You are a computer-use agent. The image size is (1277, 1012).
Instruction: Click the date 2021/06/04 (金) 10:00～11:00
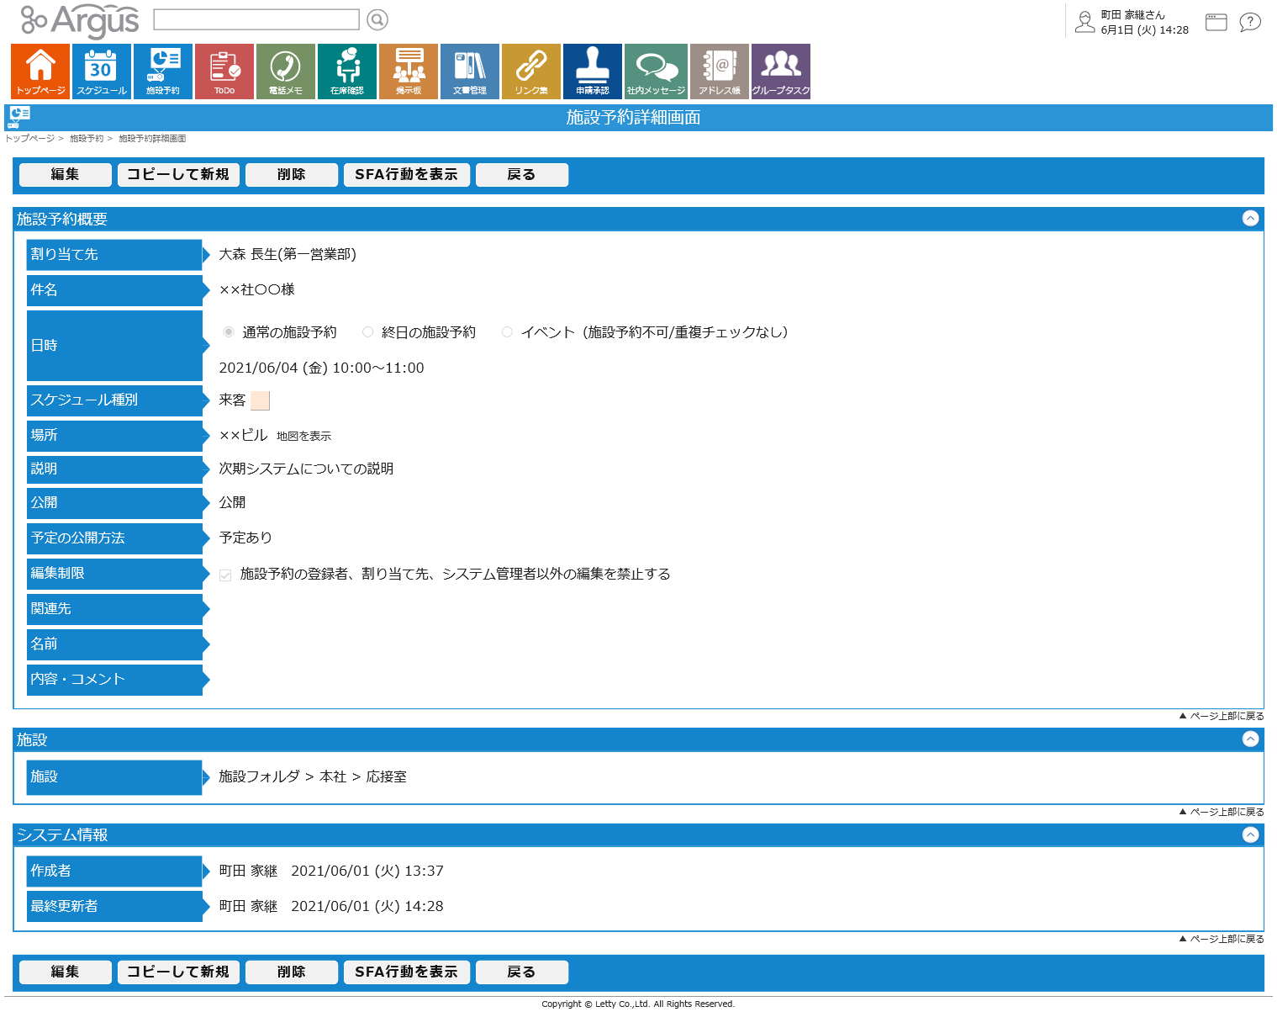[321, 368]
